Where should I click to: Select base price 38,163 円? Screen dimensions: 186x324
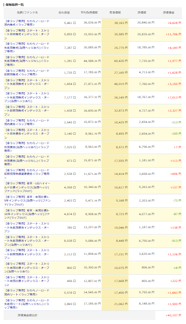121,23
